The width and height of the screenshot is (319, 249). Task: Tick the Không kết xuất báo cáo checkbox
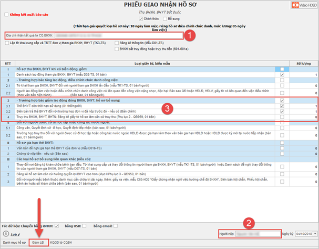point(6,14)
